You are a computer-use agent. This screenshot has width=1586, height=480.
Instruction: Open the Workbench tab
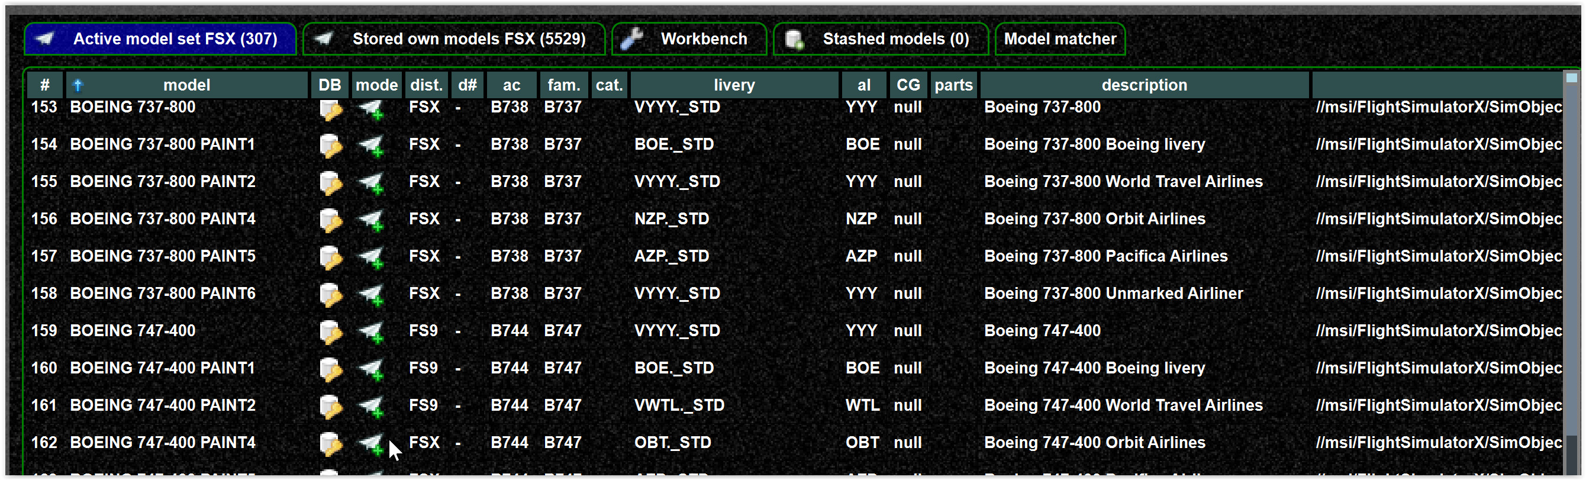689,39
